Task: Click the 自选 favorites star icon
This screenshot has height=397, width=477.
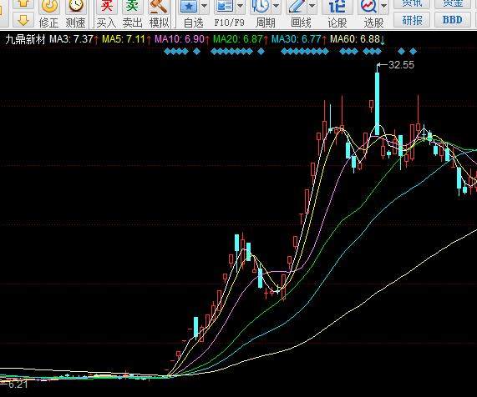Action: (189, 7)
